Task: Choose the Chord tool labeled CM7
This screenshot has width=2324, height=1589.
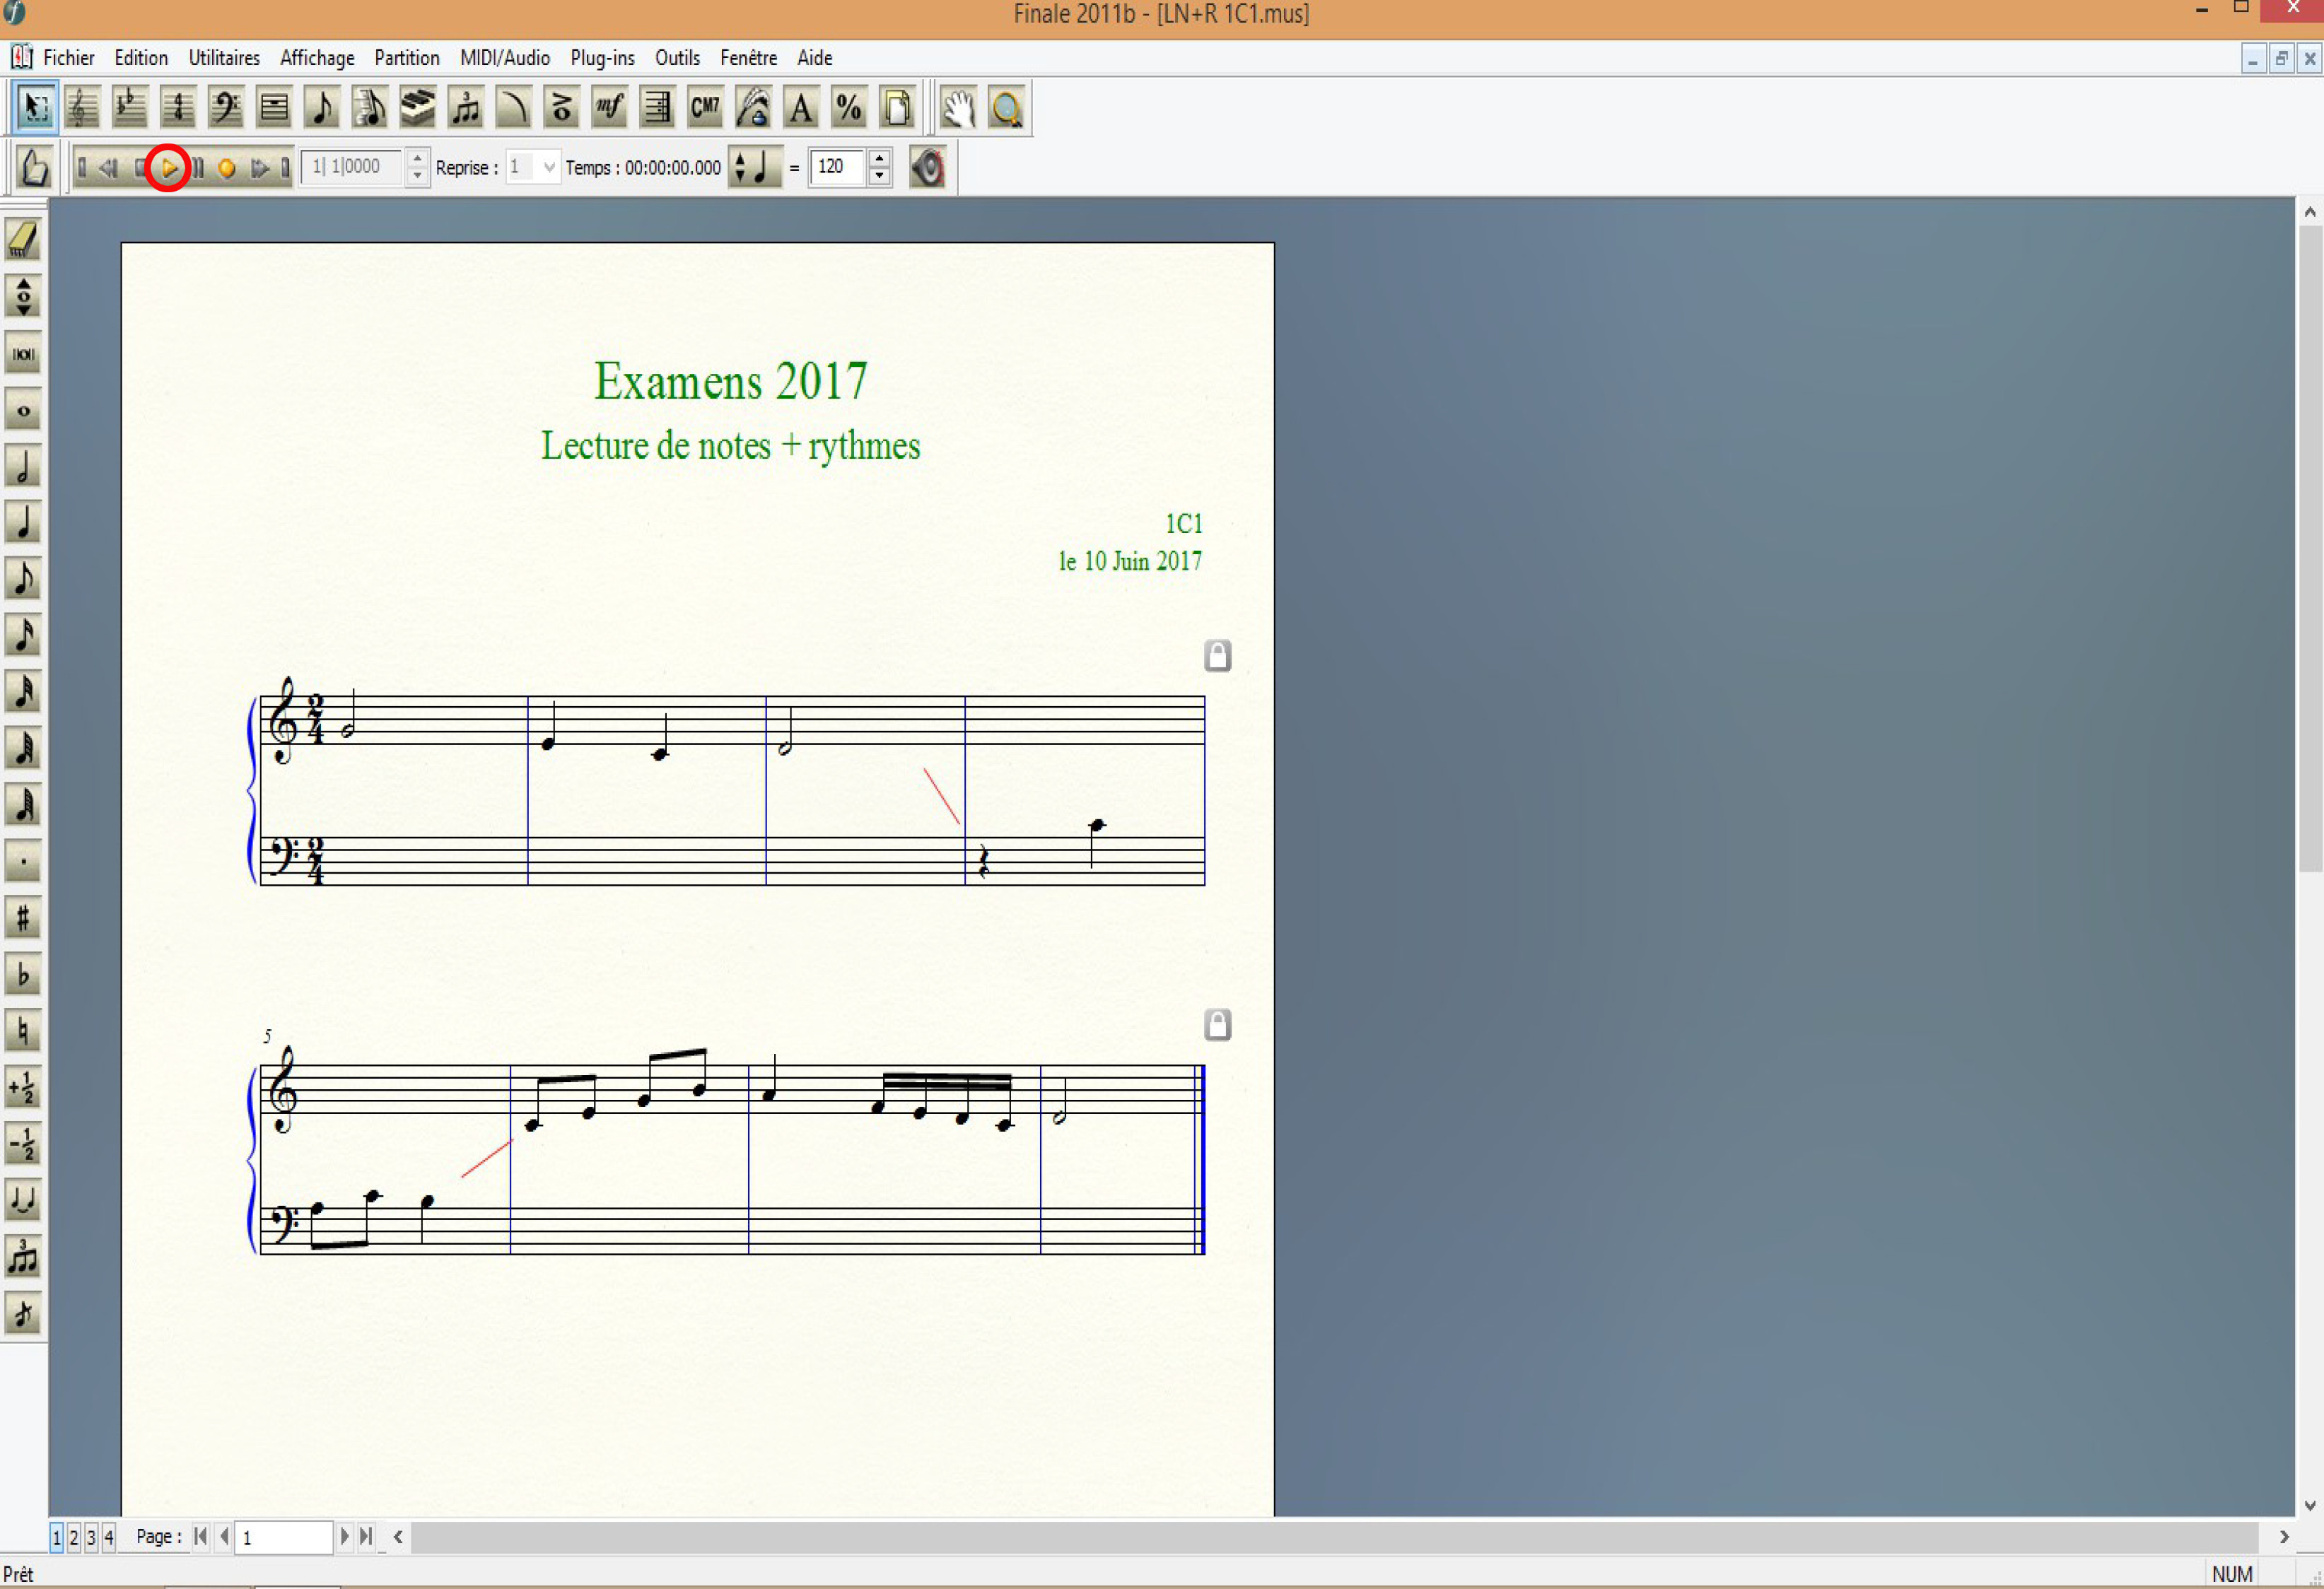Action: pyautogui.click(x=705, y=107)
